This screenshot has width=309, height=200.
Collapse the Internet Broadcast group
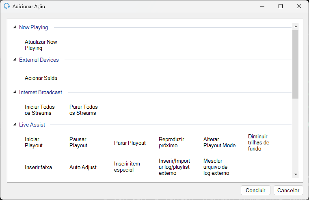(15, 92)
